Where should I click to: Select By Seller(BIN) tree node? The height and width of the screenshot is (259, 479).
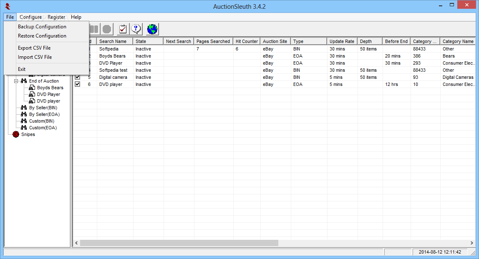(43, 108)
